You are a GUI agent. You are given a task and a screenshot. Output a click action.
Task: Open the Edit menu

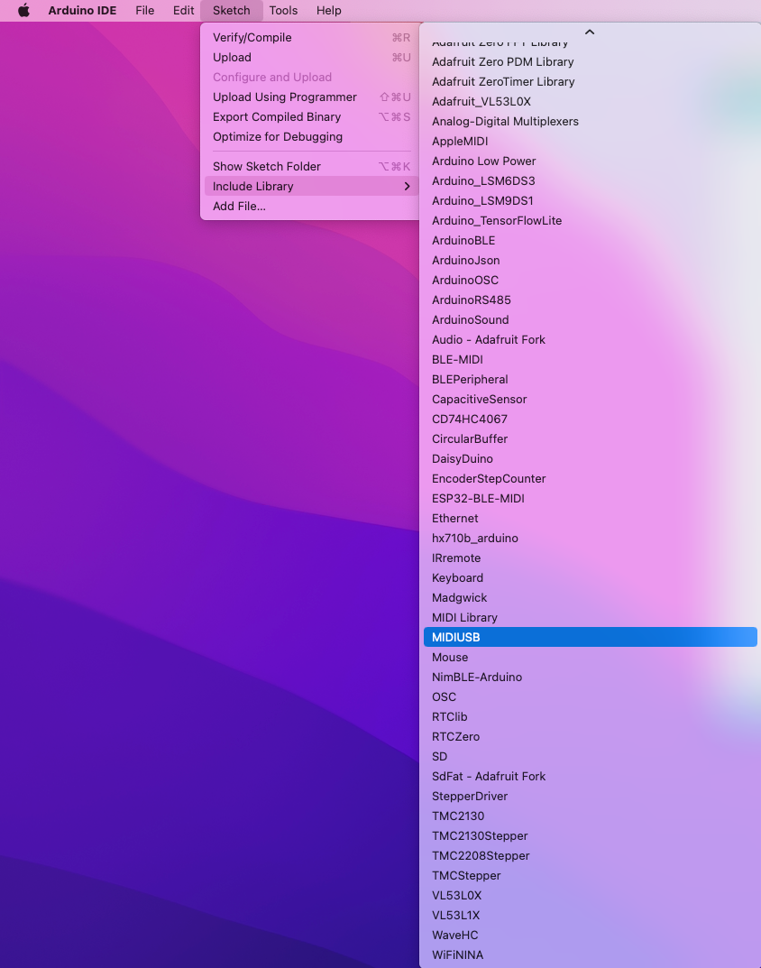[183, 11]
